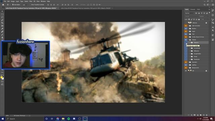Open the Kind filter dropdown

tap(189, 13)
